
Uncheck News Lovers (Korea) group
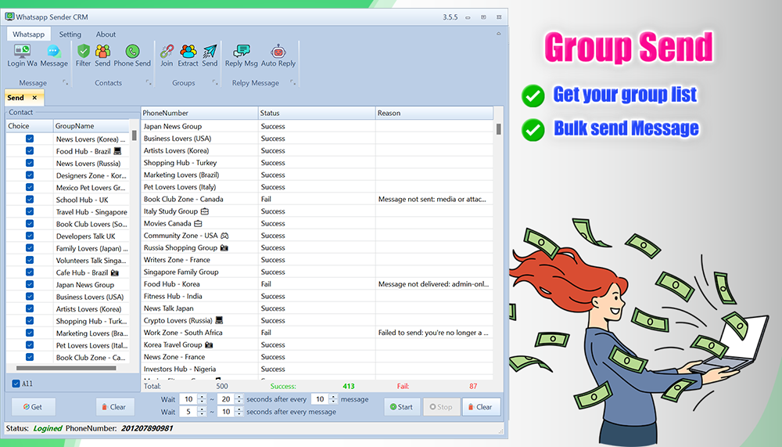pyautogui.click(x=30, y=139)
